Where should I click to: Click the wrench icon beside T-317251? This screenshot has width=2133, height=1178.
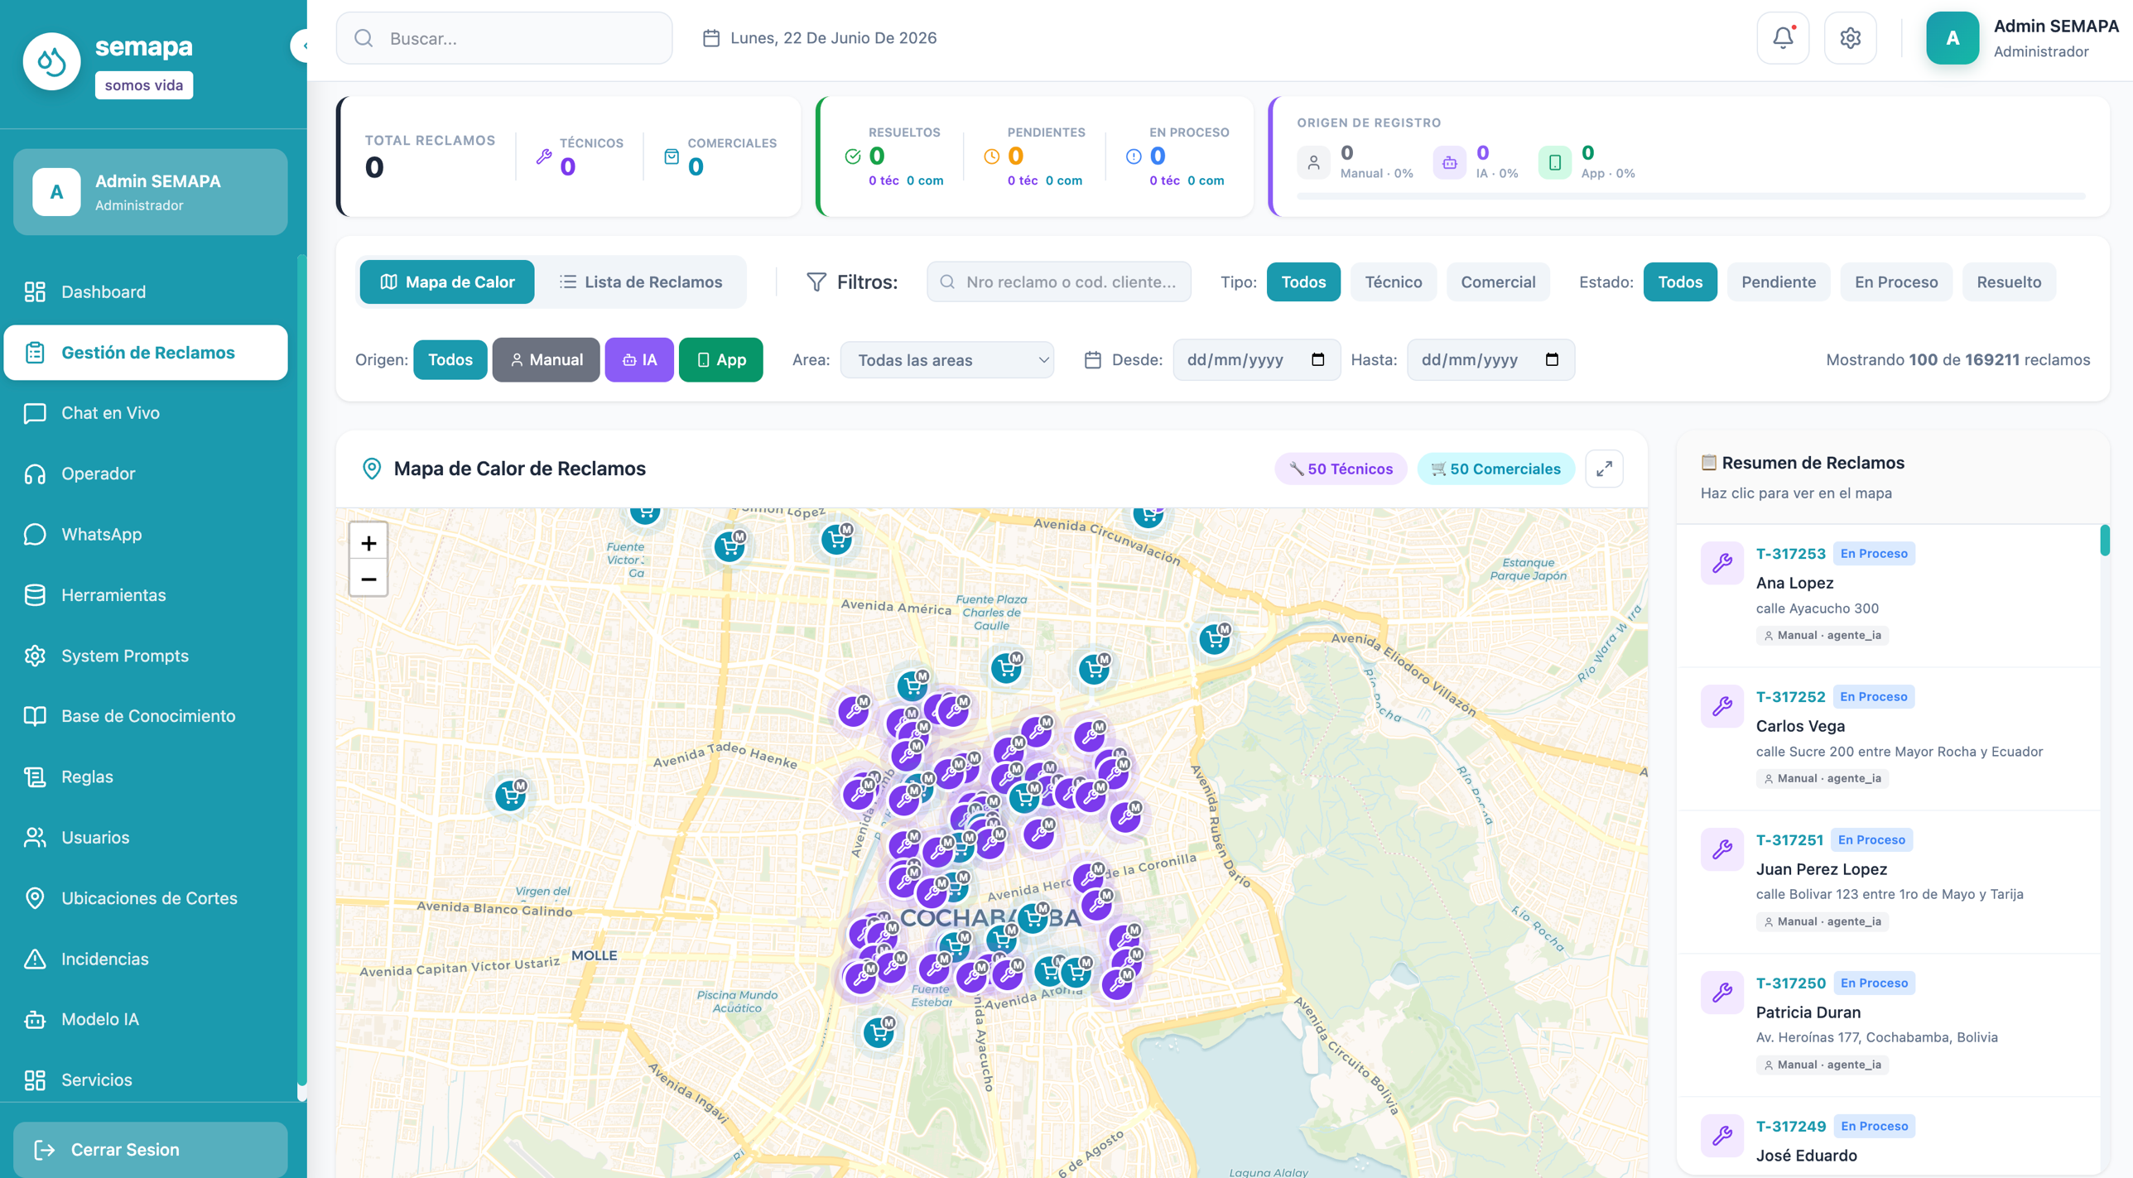(1722, 849)
